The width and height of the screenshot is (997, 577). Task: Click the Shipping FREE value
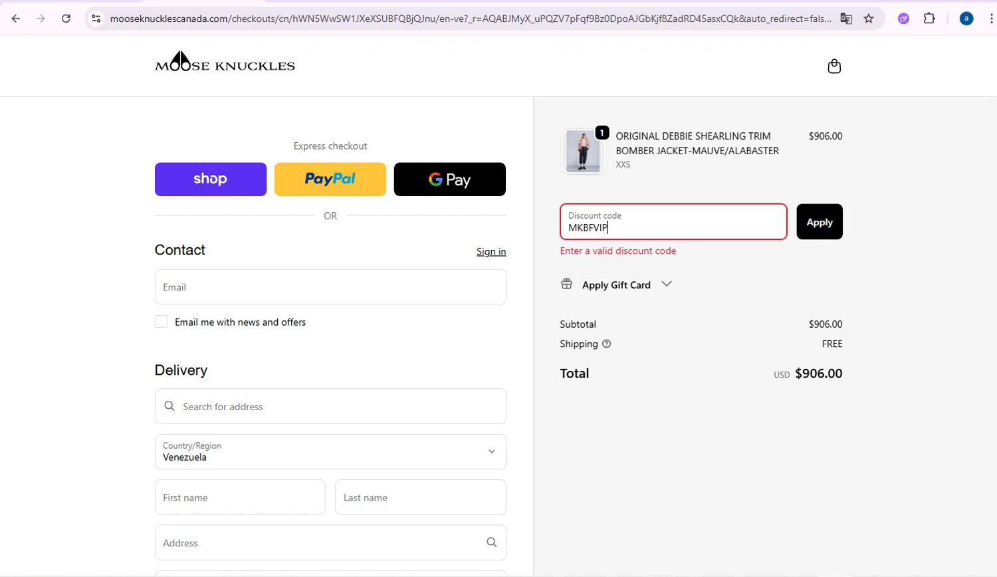tap(832, 344)
